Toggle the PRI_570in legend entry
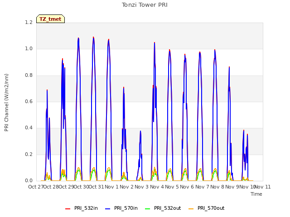Screen dimensions: 290x217 121,208
